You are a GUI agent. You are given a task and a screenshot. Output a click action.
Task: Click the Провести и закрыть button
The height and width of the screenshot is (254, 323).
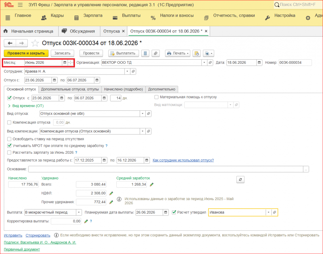[26, 53]
